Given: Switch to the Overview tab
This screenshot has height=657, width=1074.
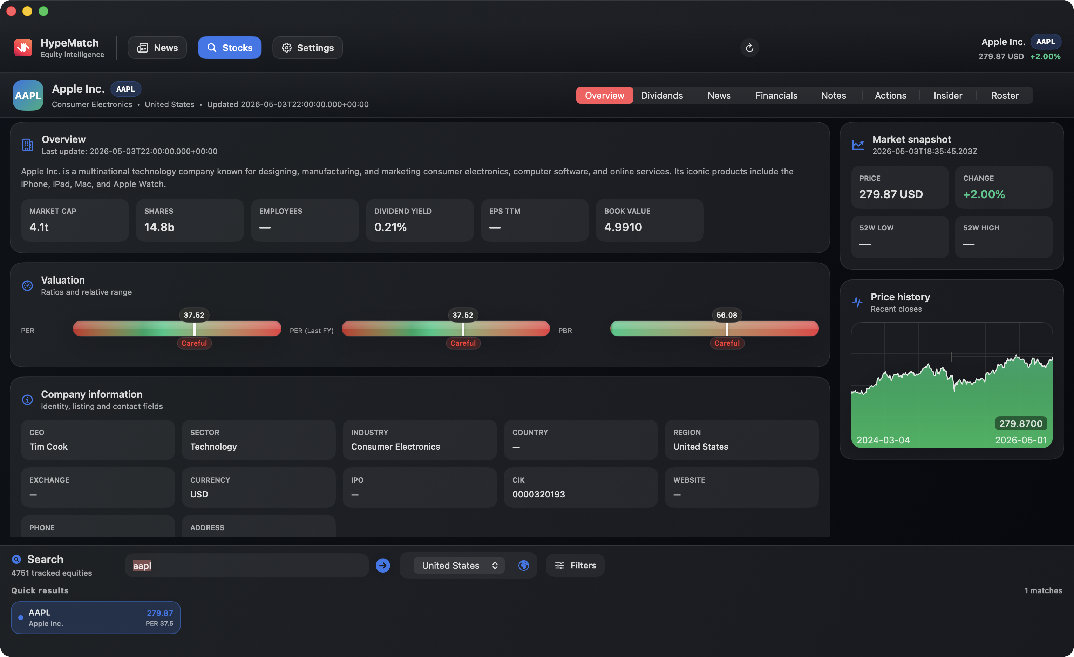Looking at the screenshot, I should pyautogui.click(x=604, y=95).
